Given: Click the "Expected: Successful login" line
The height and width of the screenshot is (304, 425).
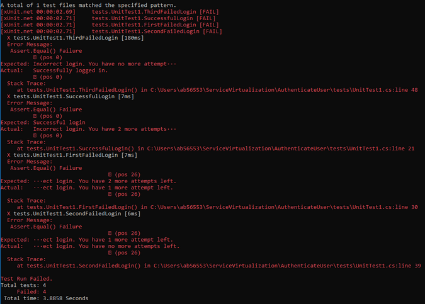Looking at the screenshot, I should coord(43,122).
